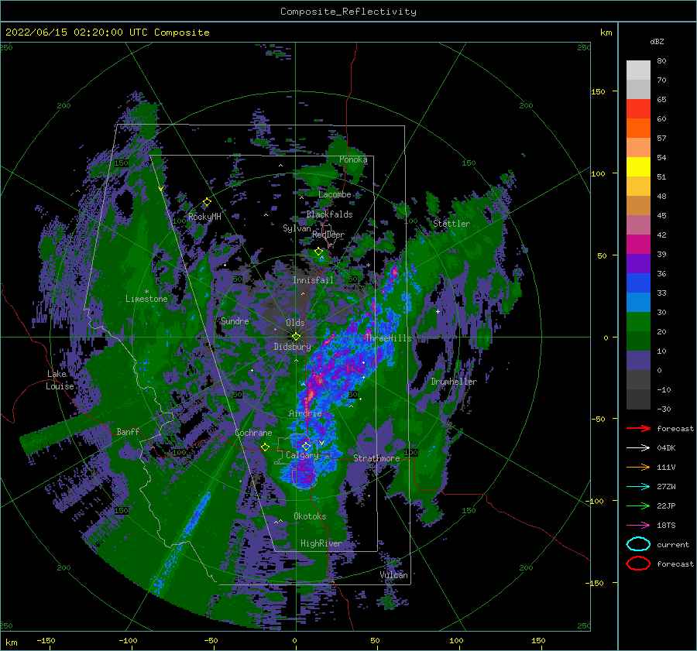The width and height of the screenshot is (697, 651).
Task: Select the 39 dBZ purple swatch
Action: (x=638, y=263)
